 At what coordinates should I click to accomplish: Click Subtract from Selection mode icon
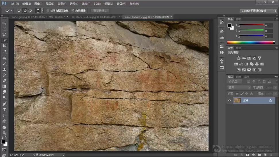pyautogui.click(x=30, y=11)
